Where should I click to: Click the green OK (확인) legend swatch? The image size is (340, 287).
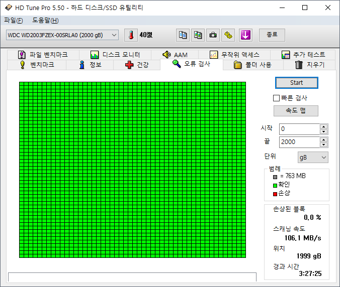point(275,185)
